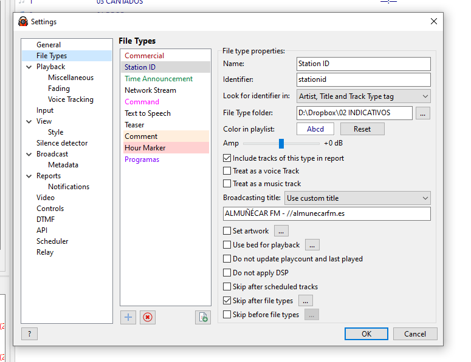This screenshot has width=471, height=362.
Task: Reset the playlist color
Action: (362, 129)
